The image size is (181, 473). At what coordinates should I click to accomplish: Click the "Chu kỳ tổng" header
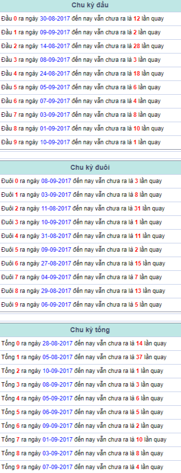pos(90,330)
